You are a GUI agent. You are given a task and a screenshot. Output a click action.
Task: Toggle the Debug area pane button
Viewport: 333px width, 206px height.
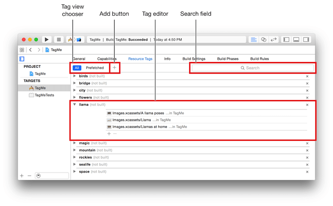pos(296,40)
